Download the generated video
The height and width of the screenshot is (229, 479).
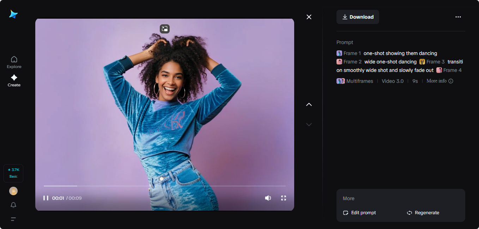click(x=358, y=17)
